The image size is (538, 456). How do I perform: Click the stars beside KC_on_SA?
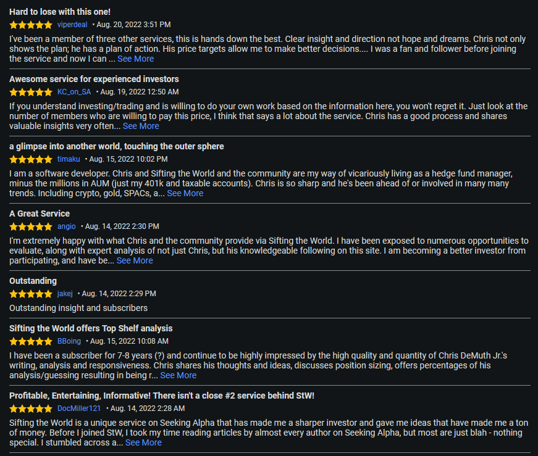(x=31, y=92)
